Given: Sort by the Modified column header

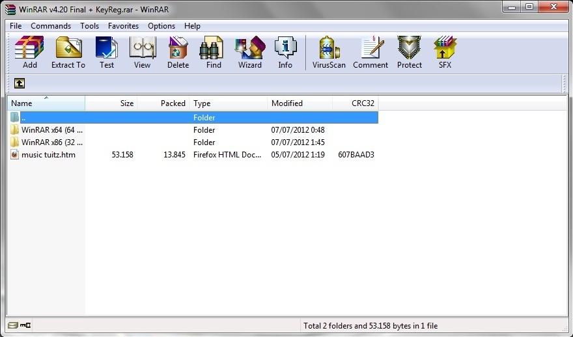Looking at the screenshot, I should (x=300, y=103).
